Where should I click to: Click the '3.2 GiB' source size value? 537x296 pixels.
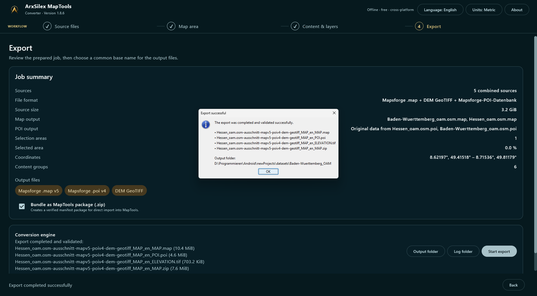click(x=509, y=110)
